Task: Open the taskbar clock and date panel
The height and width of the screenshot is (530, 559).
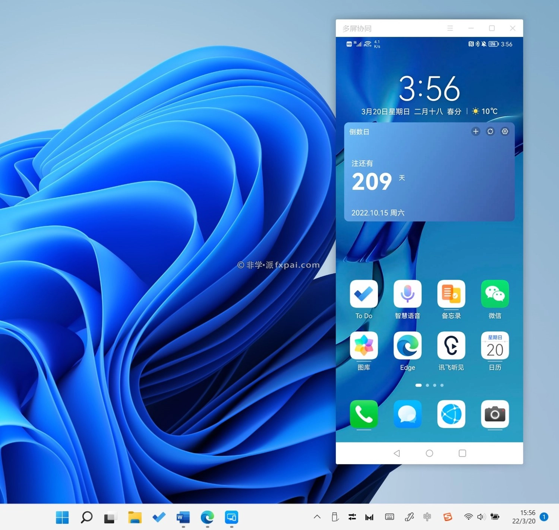Action: 524,517
